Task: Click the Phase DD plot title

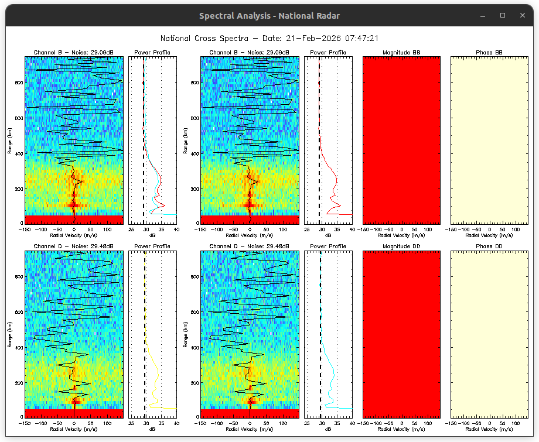Action: click(489, 246)
